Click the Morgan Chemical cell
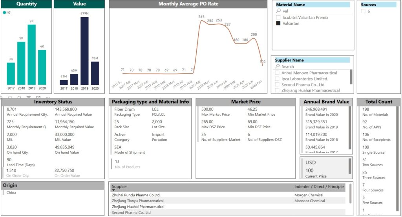The width and height of the screenshot is (402, 217). (309, 195)
